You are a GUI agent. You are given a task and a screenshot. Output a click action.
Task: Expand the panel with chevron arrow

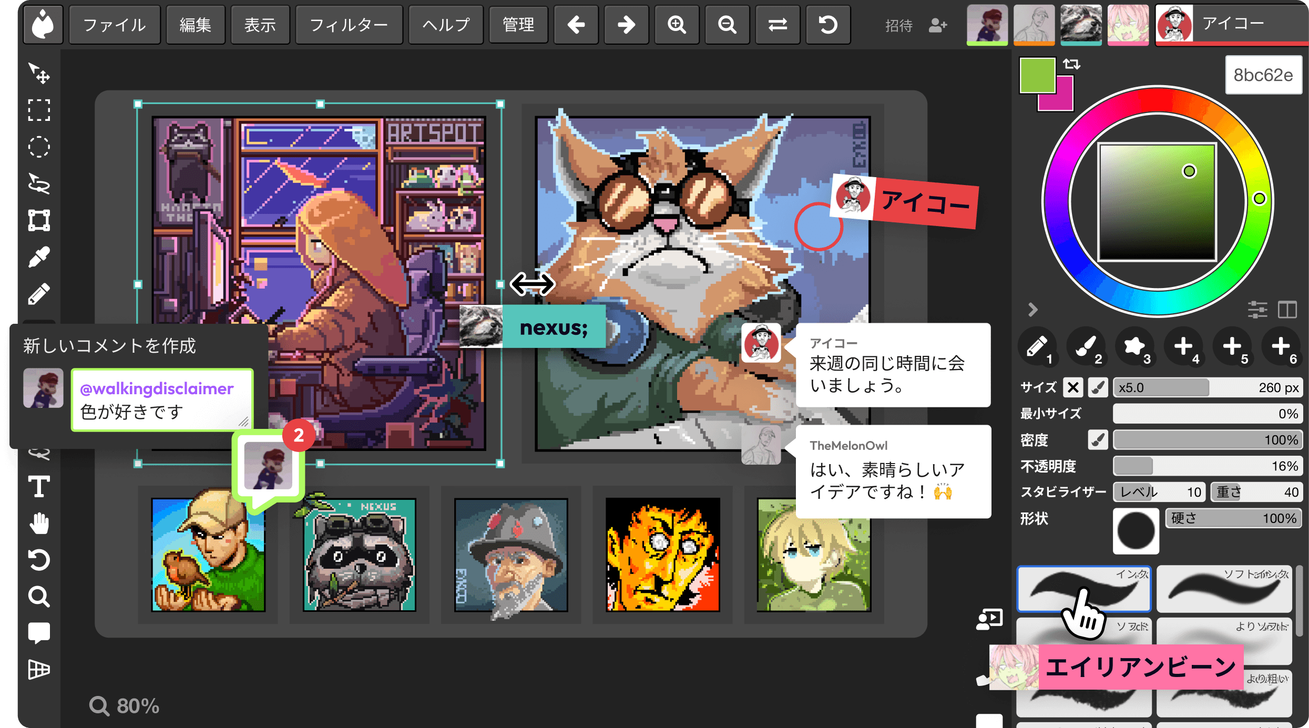point(1032,310)
